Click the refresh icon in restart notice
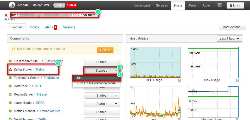This screenshot has height=120, width=250. pos(13,49)
